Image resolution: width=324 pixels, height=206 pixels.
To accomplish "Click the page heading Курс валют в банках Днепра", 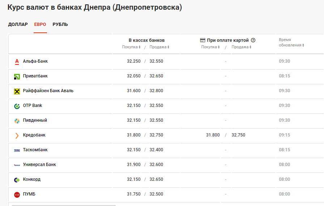I will (x=95, y=8).
